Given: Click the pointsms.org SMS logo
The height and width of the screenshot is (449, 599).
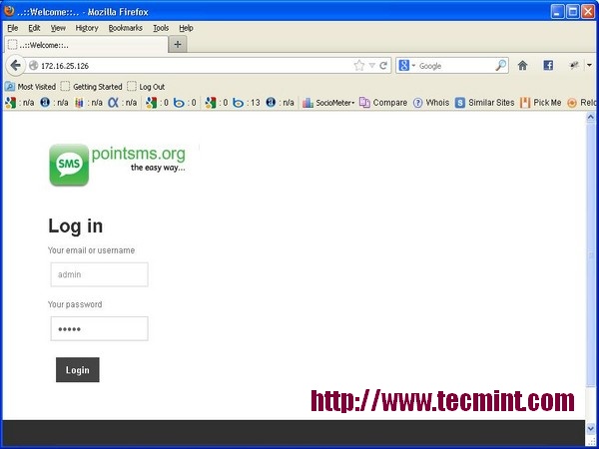Looking at the screenshot, I should (118, 165).
